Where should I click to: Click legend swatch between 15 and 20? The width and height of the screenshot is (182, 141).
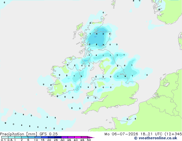45,137
